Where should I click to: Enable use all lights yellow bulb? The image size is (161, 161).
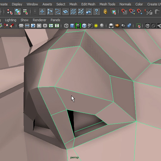96,26
